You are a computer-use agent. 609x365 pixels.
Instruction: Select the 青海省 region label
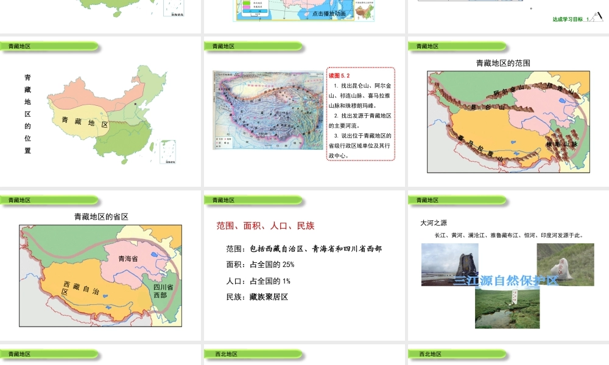pyautogui.click(x=128, y=259)
